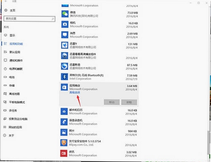211x162 pixels.
Task: Open the 显示 display settings icon
Action: (5, 35)
